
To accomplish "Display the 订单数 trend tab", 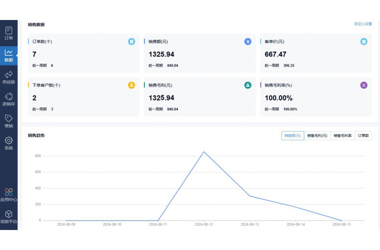I will [x=363, y=136].
